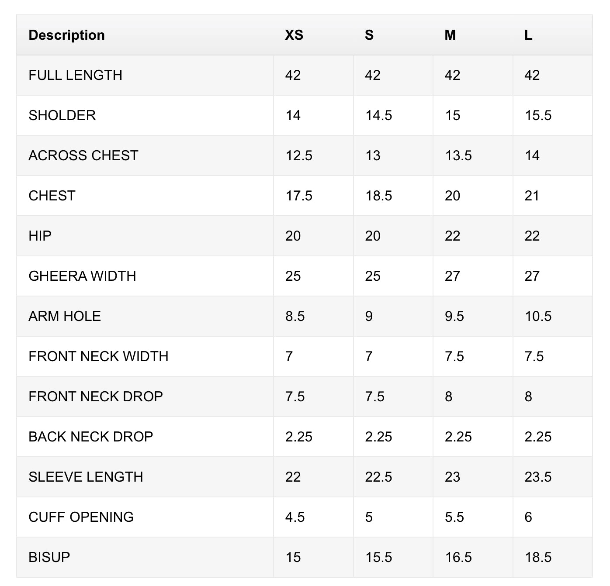Click ARM HOLE value 10.5 for L
Image resolution: width=610 pixels, height=586 pixels.
click(x=538, y=316)
